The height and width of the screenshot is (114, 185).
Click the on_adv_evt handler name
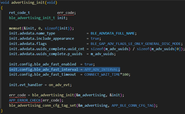59,85
